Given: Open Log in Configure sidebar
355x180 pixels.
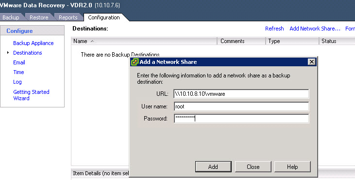Looking at the screenshot, I should click(x=17, y=82).
